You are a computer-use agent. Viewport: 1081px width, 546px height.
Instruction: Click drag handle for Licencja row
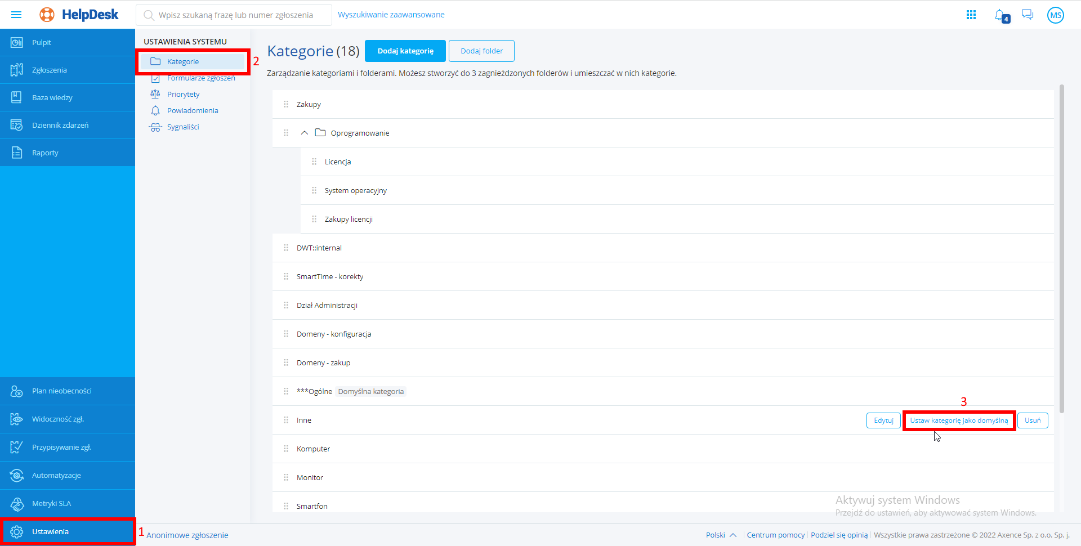coord(314,162)
